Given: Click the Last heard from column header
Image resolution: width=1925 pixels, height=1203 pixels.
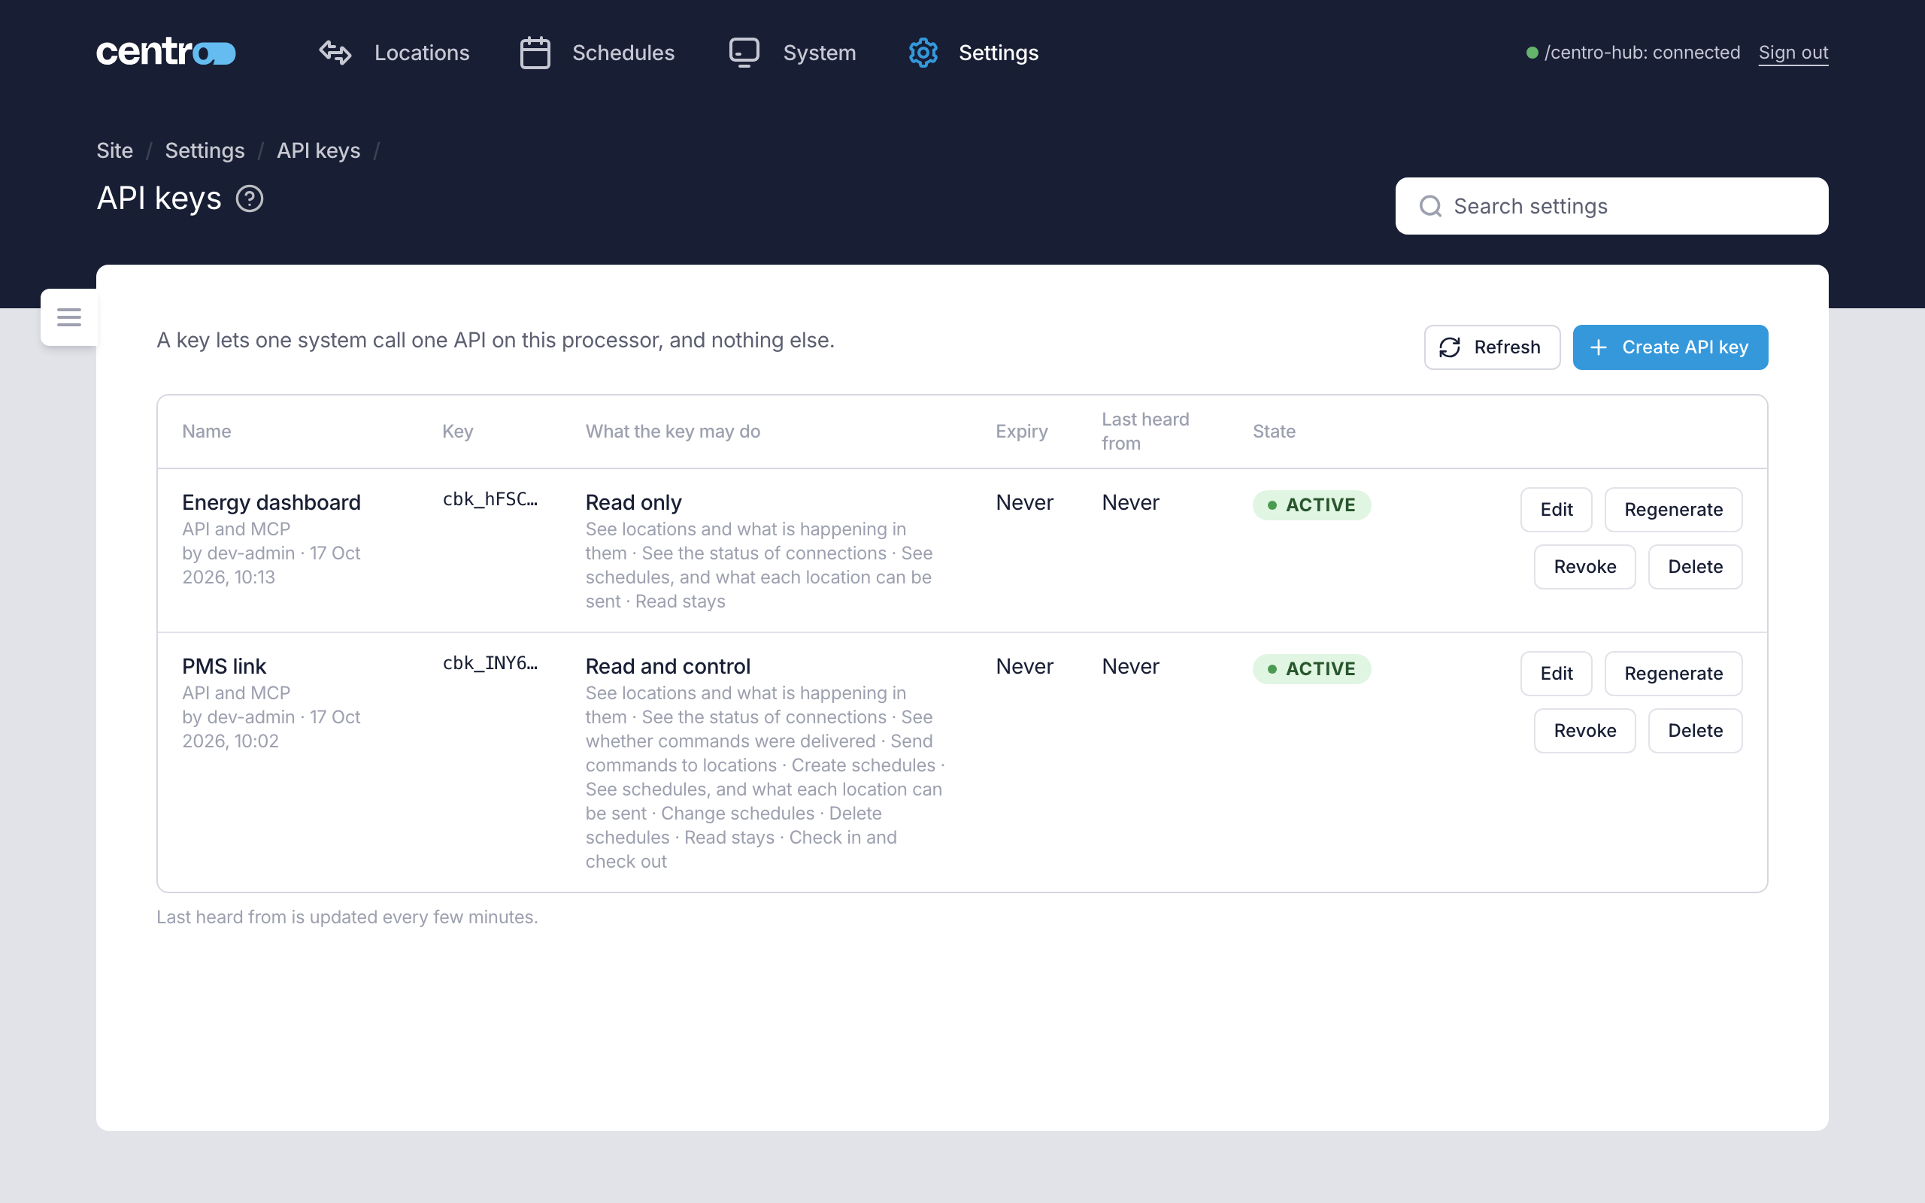Looking at the screenshot, I should (x=1145, y=432).
